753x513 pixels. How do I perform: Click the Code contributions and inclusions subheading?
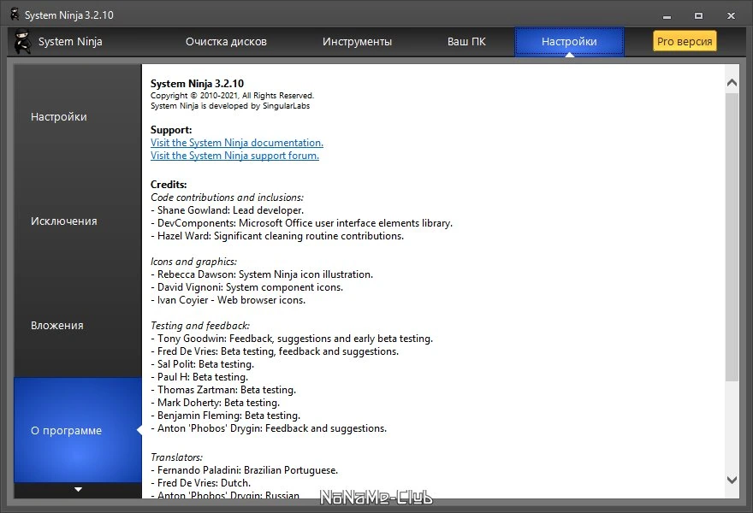[227, 198]
